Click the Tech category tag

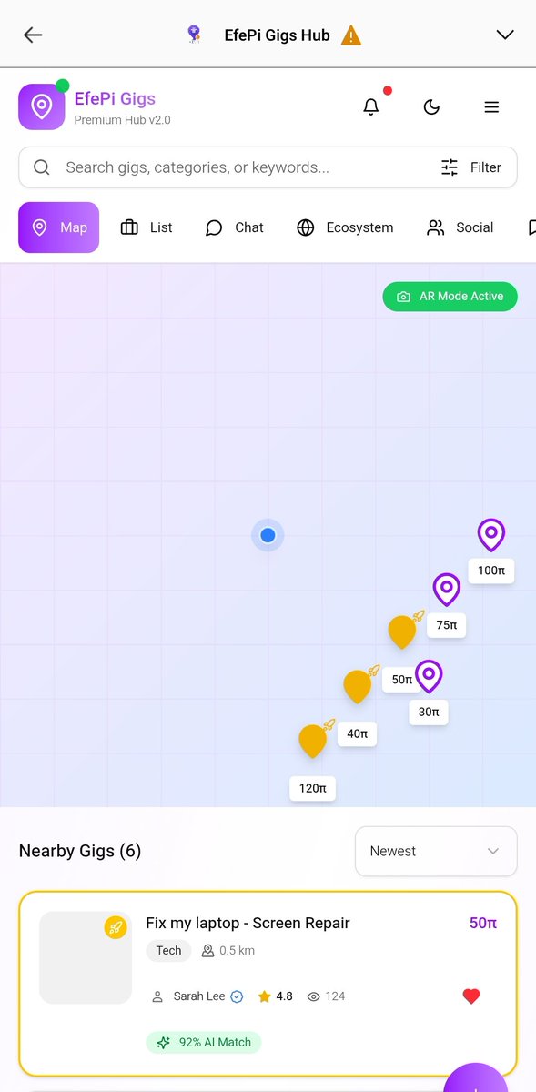168,951
